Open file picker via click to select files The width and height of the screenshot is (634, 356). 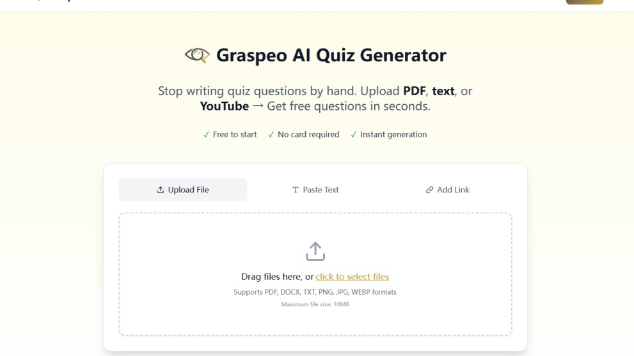coord(352,277)
